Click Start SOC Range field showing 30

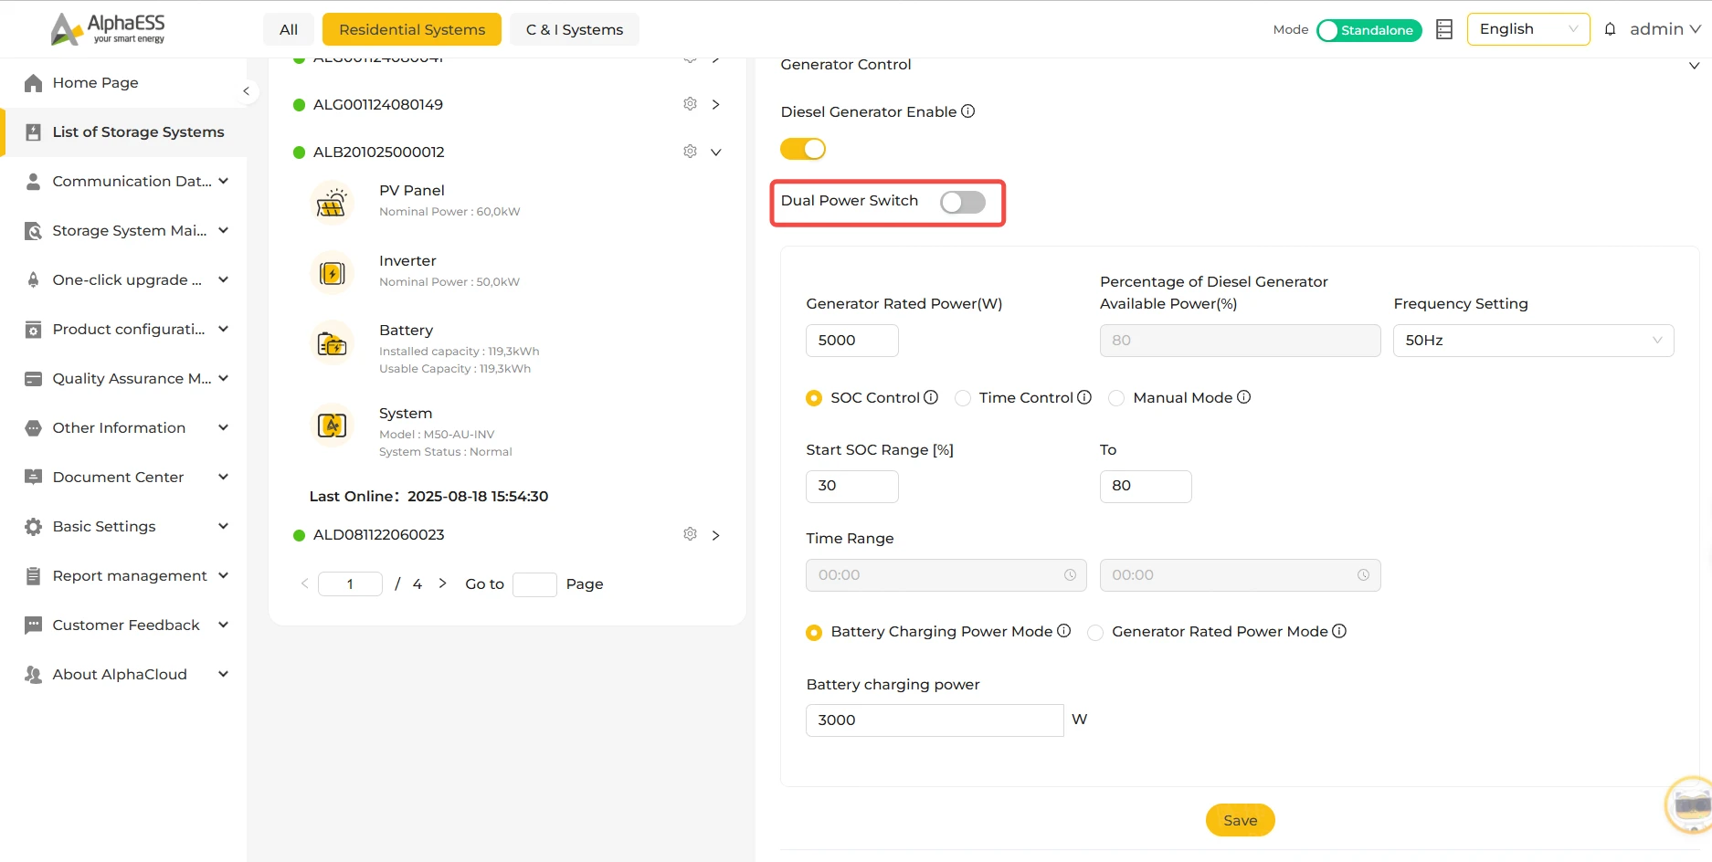point(851,486)
